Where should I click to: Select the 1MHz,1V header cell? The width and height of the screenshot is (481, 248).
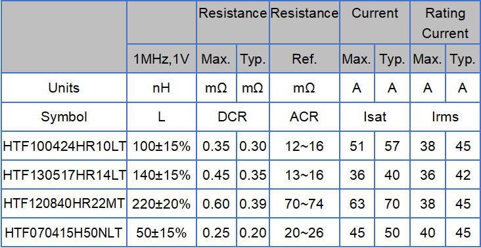[162, 58]
